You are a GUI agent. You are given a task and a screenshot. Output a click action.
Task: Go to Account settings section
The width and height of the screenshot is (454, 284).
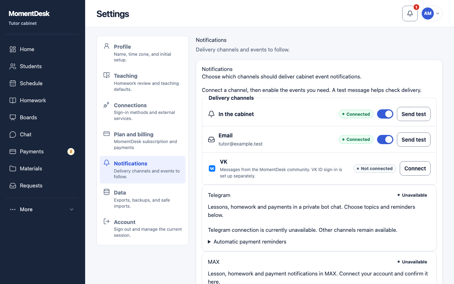point(143,228)
